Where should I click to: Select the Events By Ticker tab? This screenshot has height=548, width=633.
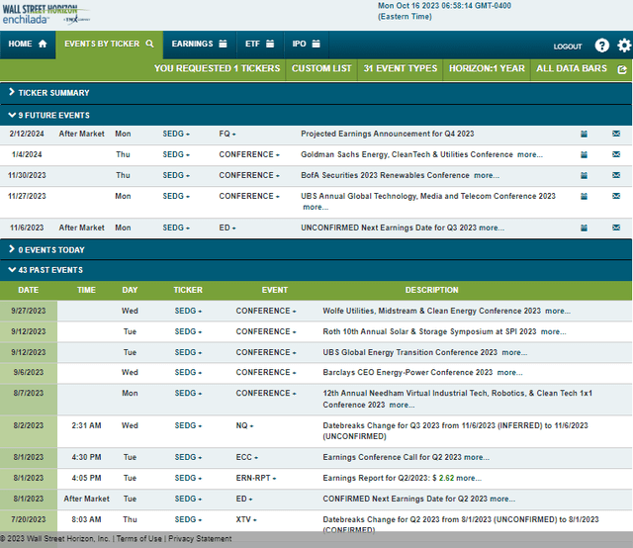[109, 44]
